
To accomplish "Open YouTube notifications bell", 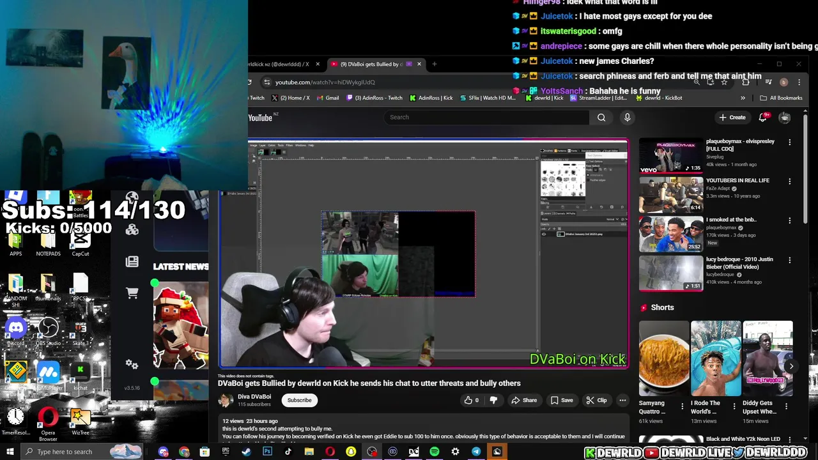I will click(762, 117).
